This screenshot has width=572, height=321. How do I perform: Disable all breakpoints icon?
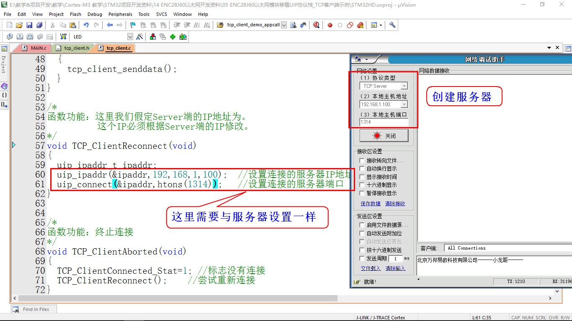coord(350,25)
